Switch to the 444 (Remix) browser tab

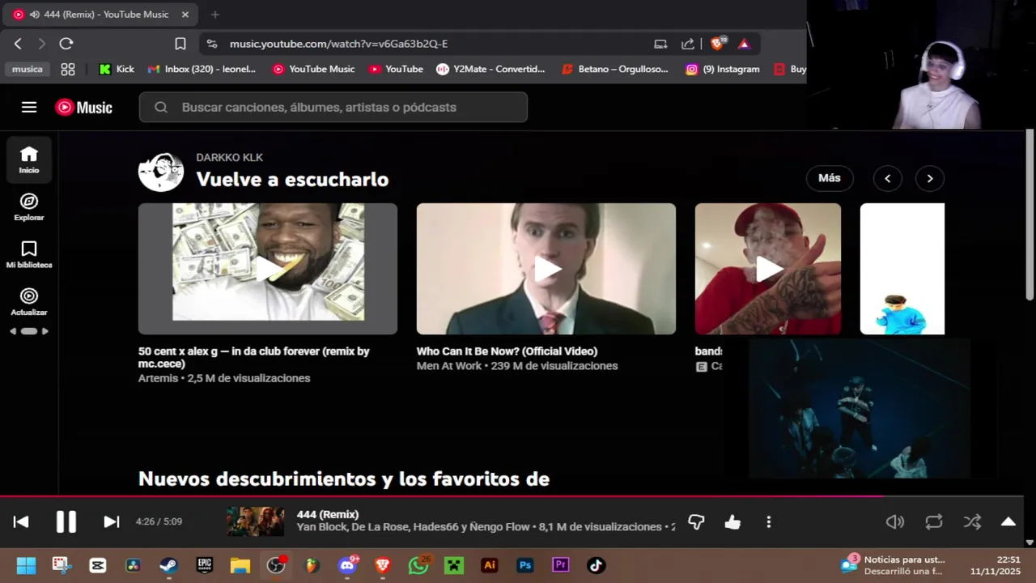pos(102,15)
